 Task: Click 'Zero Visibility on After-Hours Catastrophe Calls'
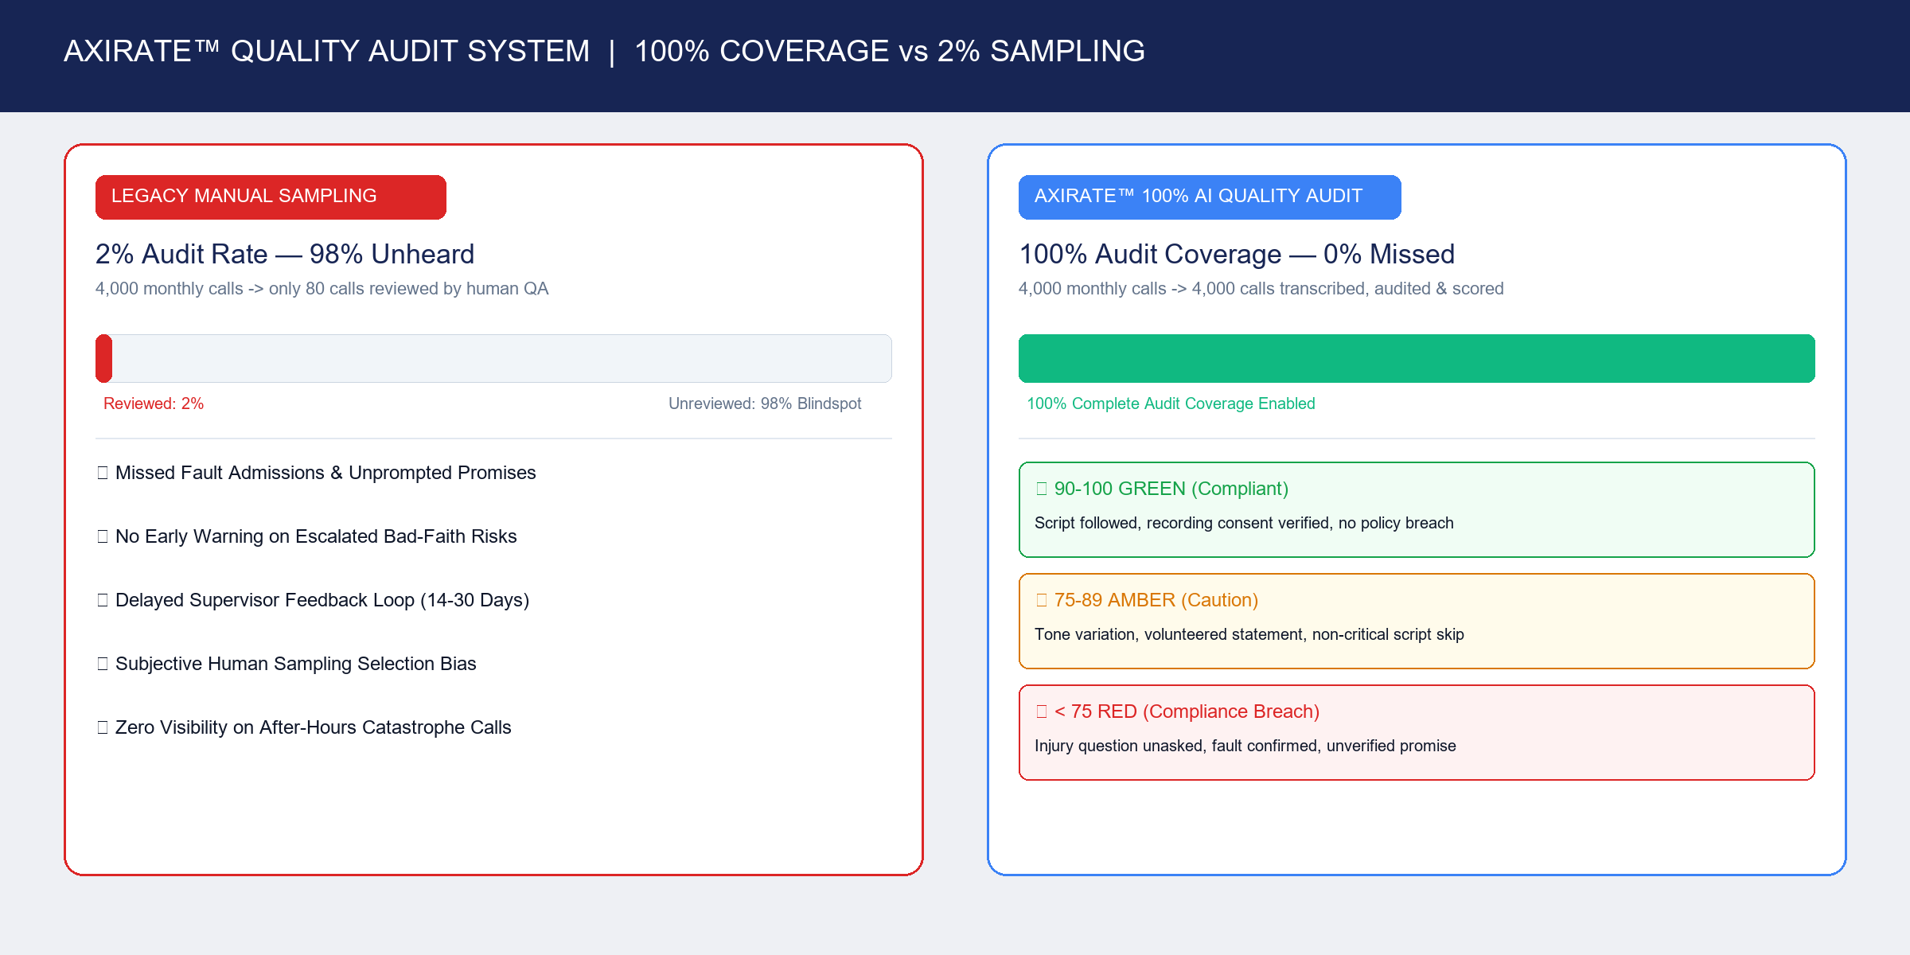pos(314,727)
